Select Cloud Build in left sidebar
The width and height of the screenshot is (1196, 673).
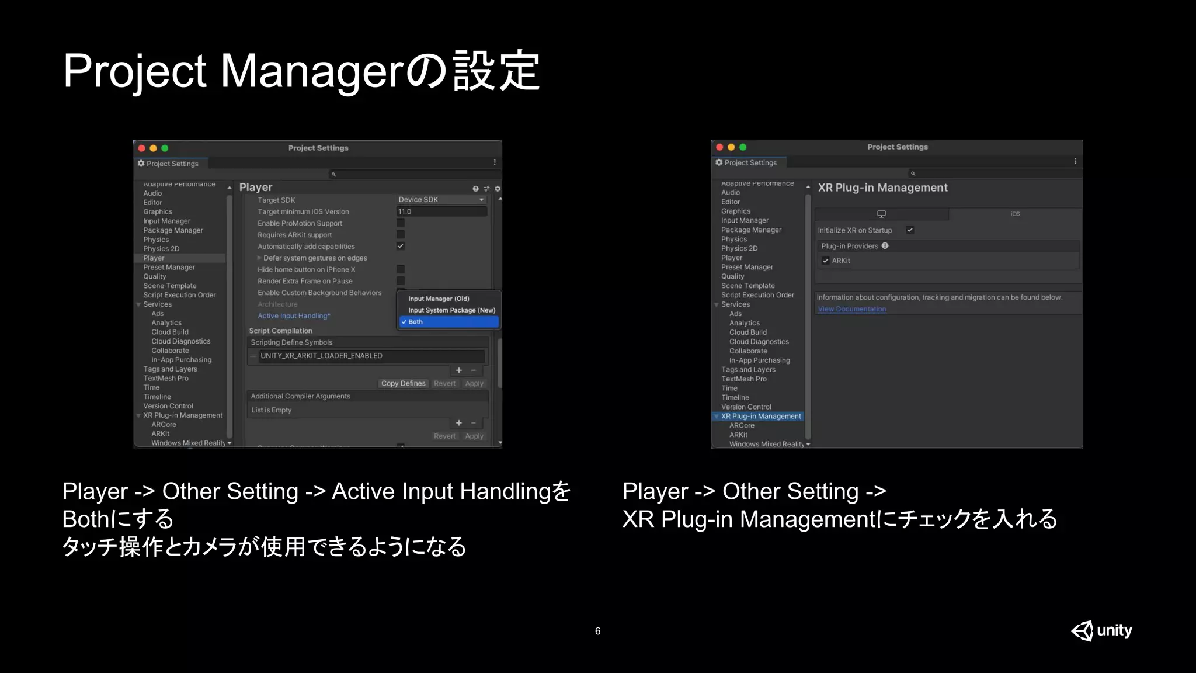pos(170,332)
